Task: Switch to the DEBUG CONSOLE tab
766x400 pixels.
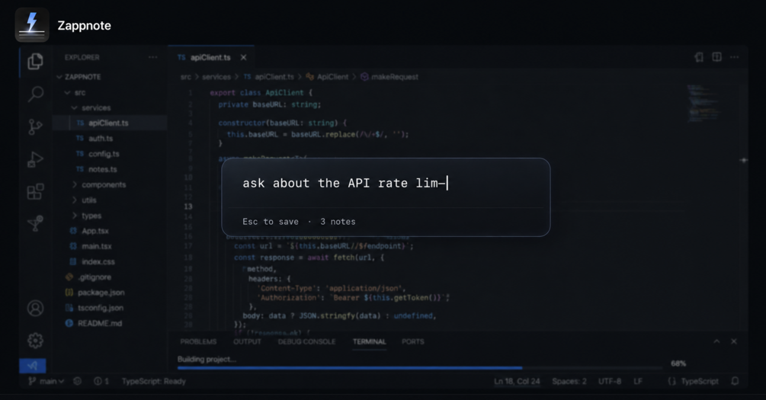Action: (x=307, y=341)
